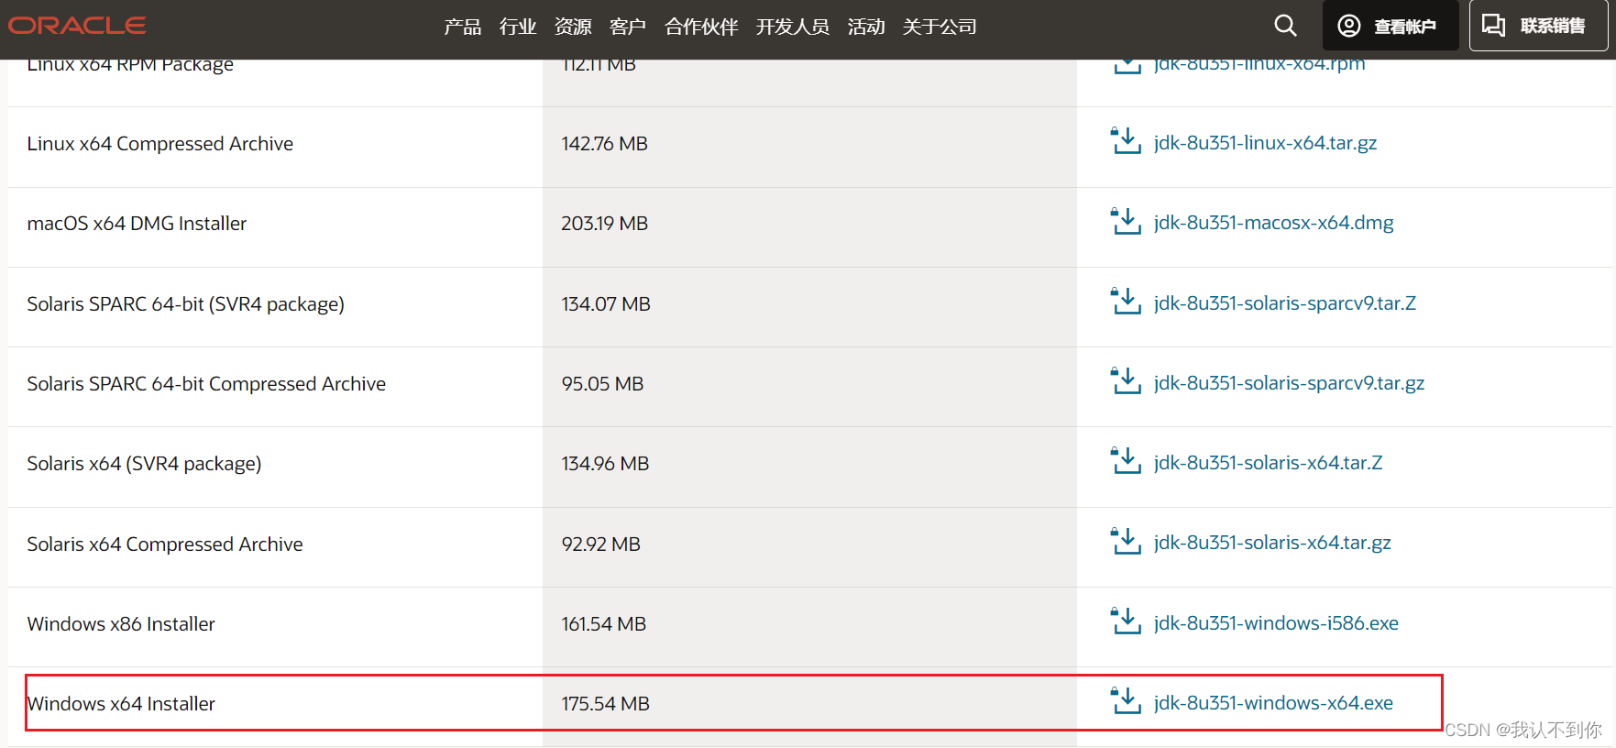Click the 查看帐户 button
Viewport: 1616px width, 748px height.
(1390, 26)
